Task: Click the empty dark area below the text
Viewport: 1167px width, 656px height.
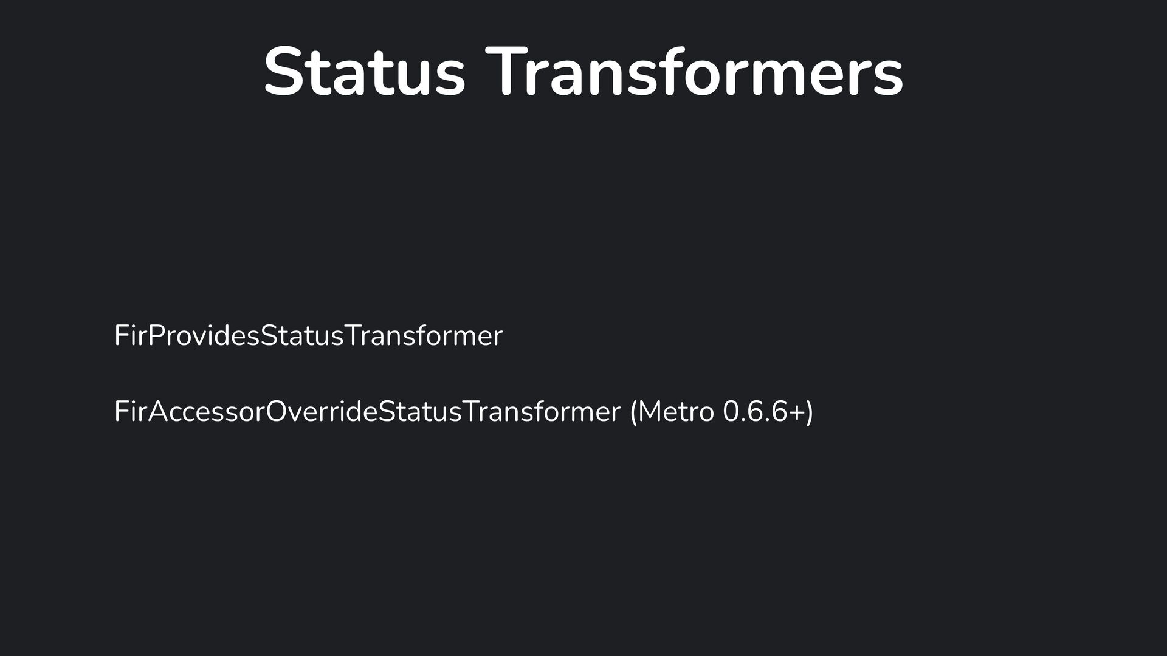Action: click(583, 547)
